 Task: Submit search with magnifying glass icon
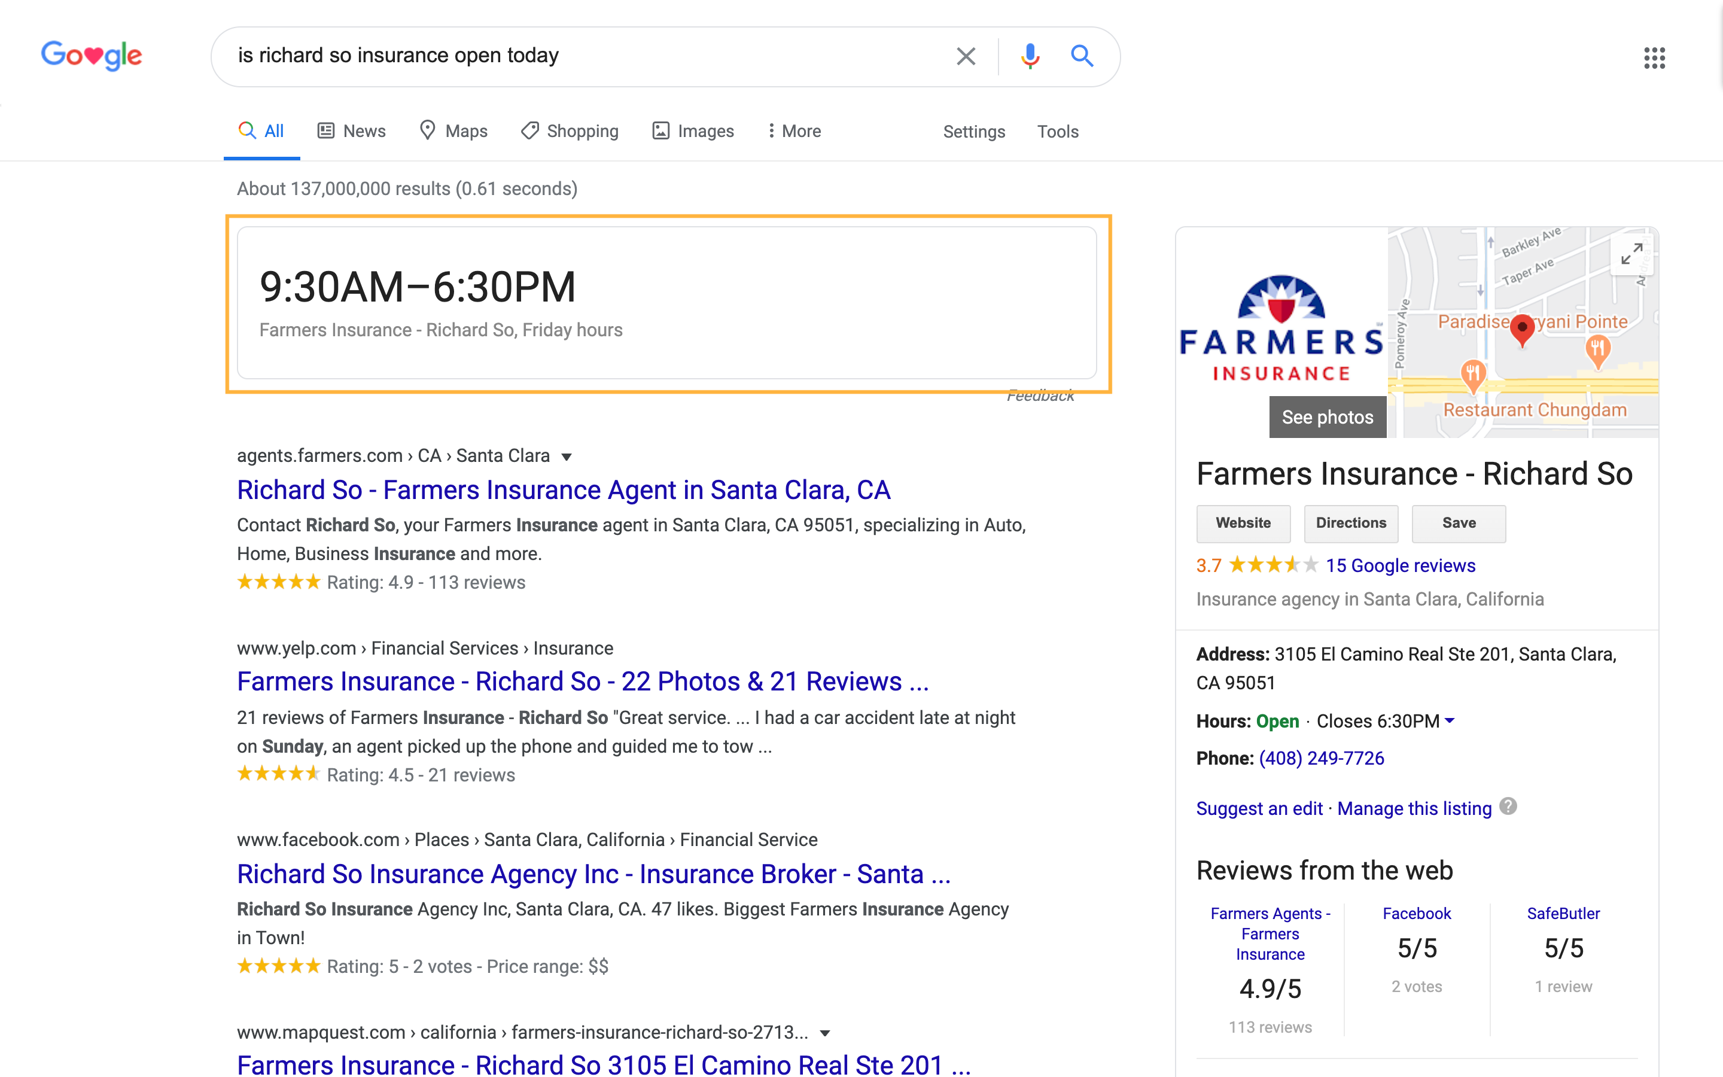(x=1082, y=56)
